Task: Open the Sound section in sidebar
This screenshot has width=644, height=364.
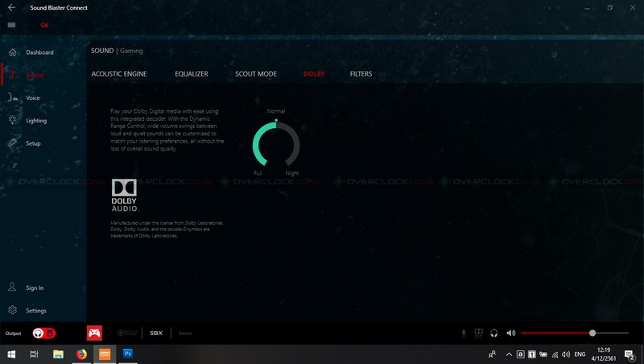Action: 35,75
